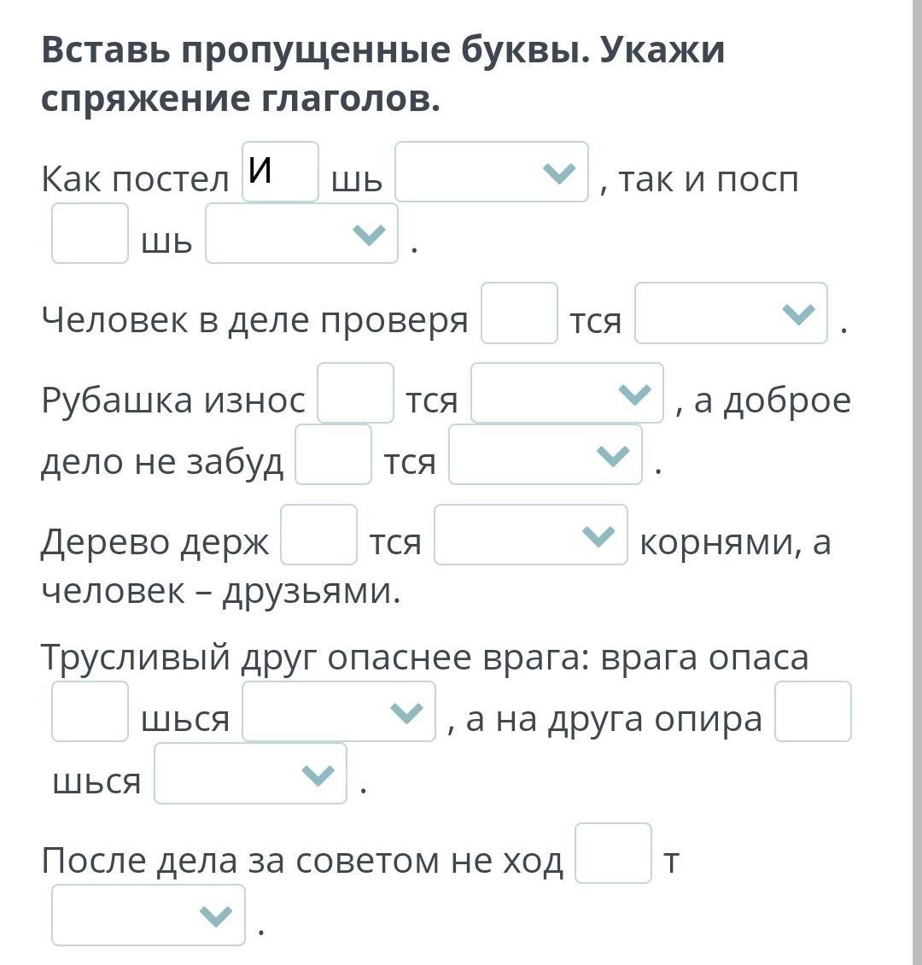Click the chevron arrow of the "проверя…тся" dropdown
Screen dimensions: 922x965
coord(798,314)
